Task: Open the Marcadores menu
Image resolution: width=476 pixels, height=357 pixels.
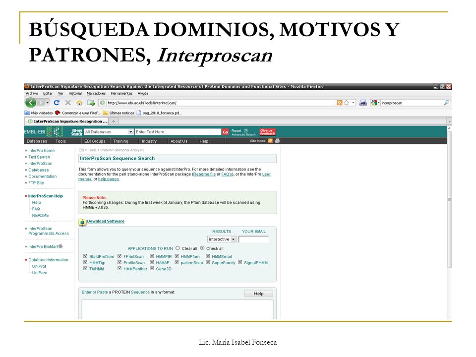Action: [96, 94]
